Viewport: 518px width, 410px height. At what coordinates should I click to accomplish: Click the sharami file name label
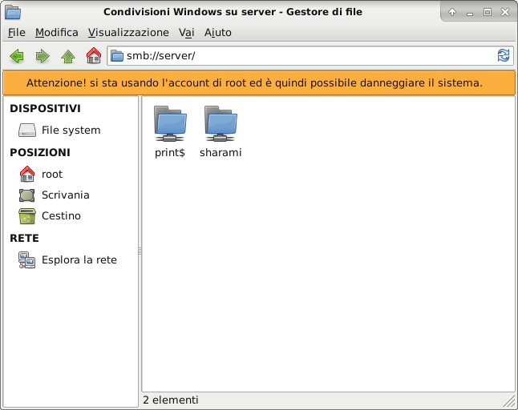click(x=221, y=152)
